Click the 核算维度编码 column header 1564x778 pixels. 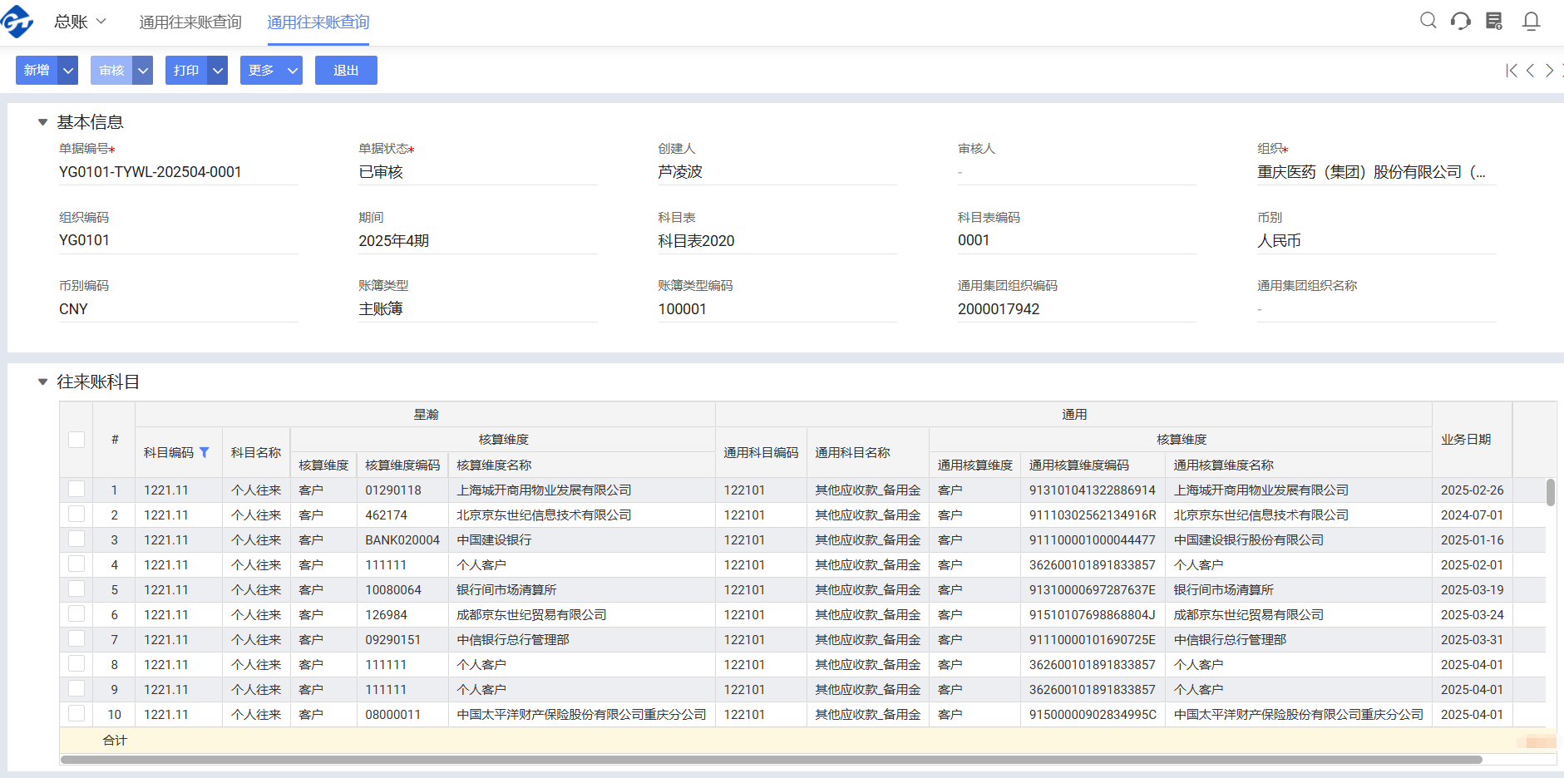[402, 465]
